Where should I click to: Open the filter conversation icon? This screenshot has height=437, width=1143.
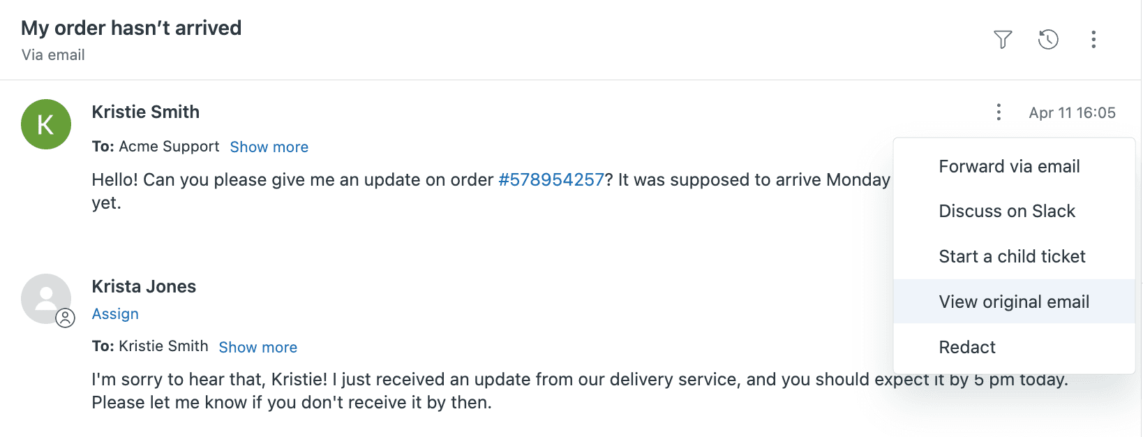click(1002, 40)
